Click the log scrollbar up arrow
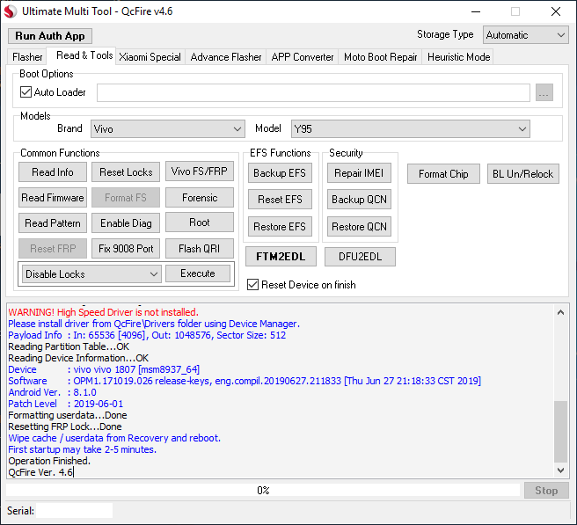Image resolution: width=577 pixels, height=525 pixels. (x=560, y=313)
